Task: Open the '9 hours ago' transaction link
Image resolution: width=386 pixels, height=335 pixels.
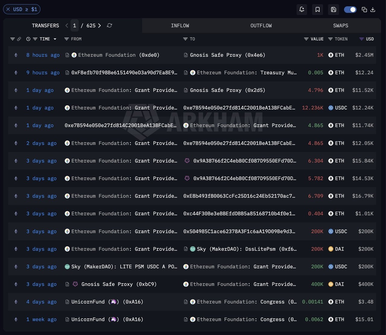Action: pyautogui.click(x=43, y=72)
